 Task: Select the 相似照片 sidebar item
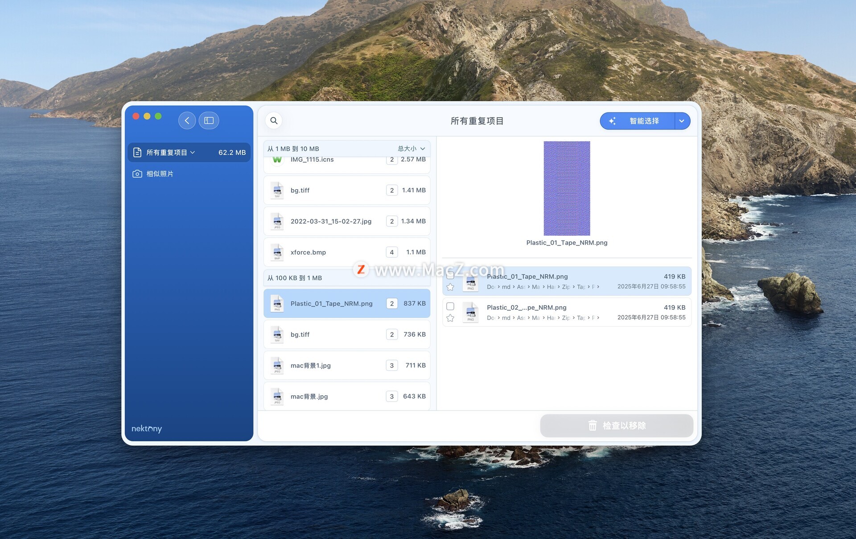(160, 174)
